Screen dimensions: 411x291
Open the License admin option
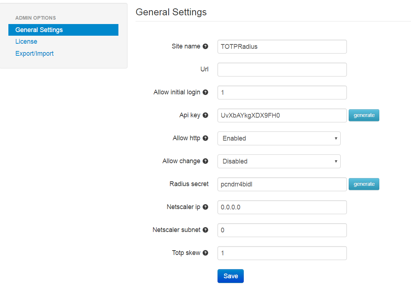26,42
